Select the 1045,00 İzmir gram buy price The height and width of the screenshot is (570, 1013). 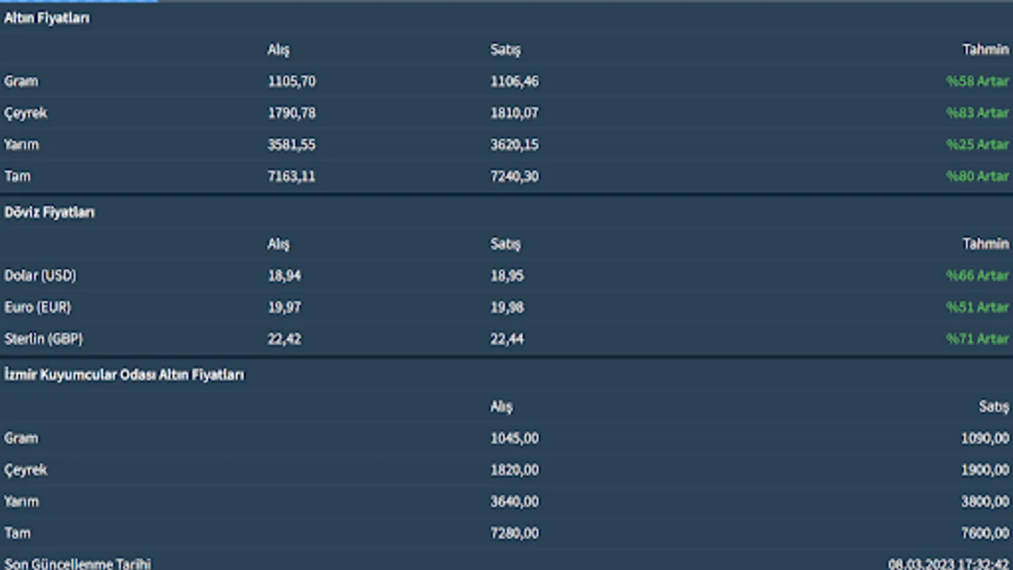[514, 438]
